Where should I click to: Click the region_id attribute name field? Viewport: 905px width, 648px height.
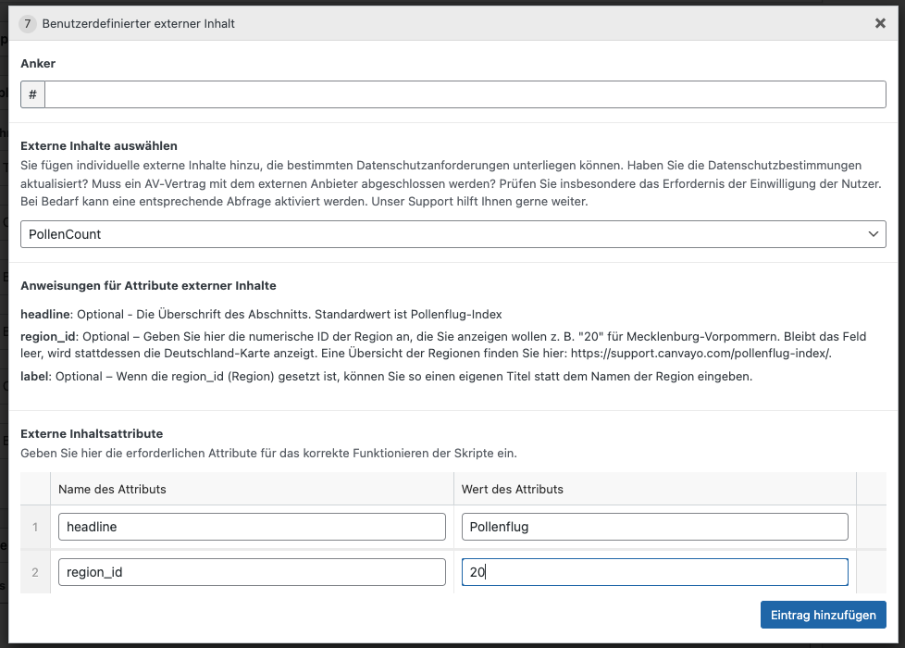click(251, 572)
